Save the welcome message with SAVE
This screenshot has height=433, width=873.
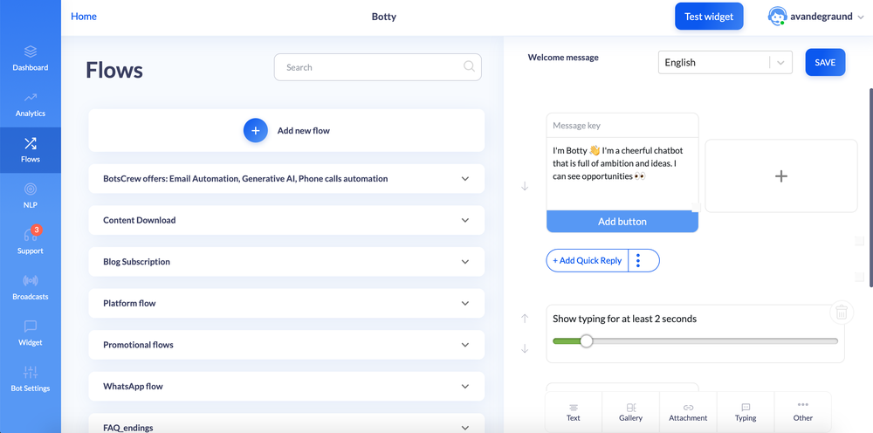click(x=825, y=62)
